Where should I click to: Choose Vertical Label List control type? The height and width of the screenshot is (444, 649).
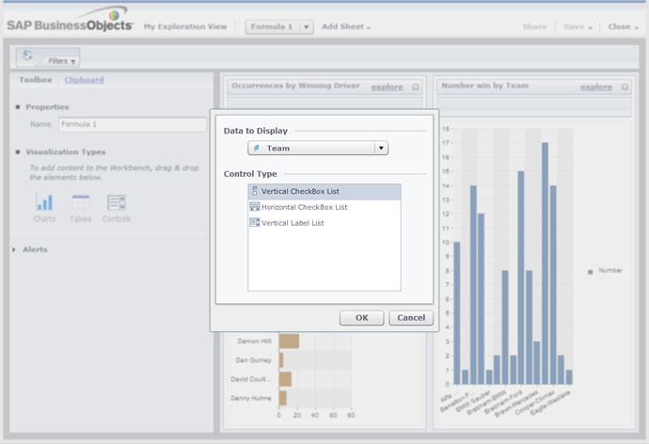coord(324,223)
